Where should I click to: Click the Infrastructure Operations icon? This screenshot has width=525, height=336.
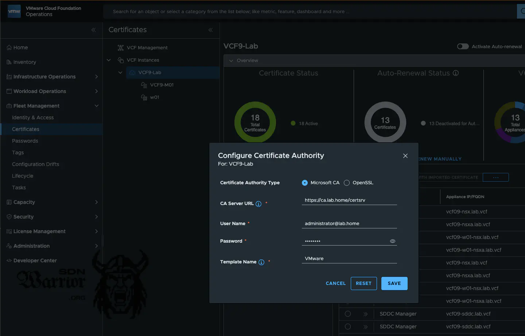(x=9, y=77)
